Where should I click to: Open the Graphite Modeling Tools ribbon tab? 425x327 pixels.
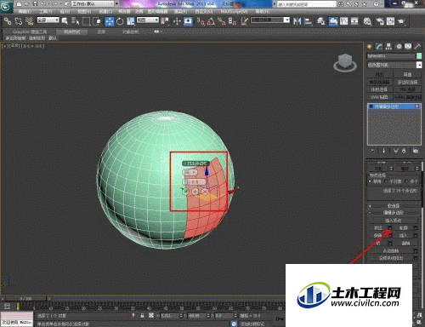[x=30, y=32]
